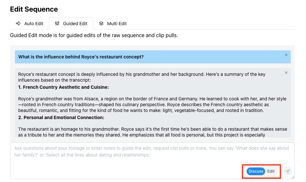Dismiss the gray answer response message
Screen dimensions: 306x182
[286, 73]
